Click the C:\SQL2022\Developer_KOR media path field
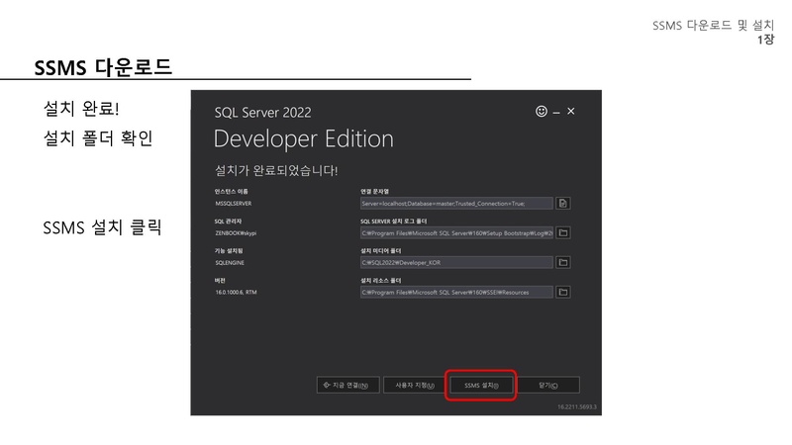This screenshot has height=445, width=792. pyautogui.click(x=455, y=263)
